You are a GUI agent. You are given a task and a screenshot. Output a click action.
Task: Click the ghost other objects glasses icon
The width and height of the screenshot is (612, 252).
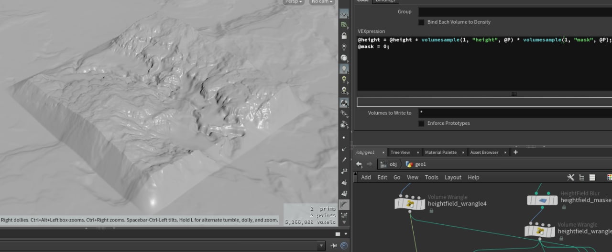344,124
